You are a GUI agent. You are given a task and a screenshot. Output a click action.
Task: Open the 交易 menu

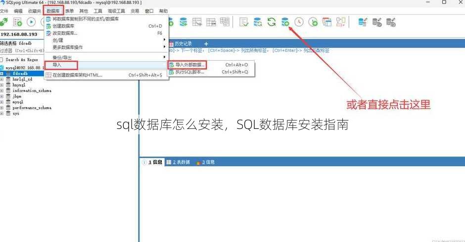click(135, 11)
